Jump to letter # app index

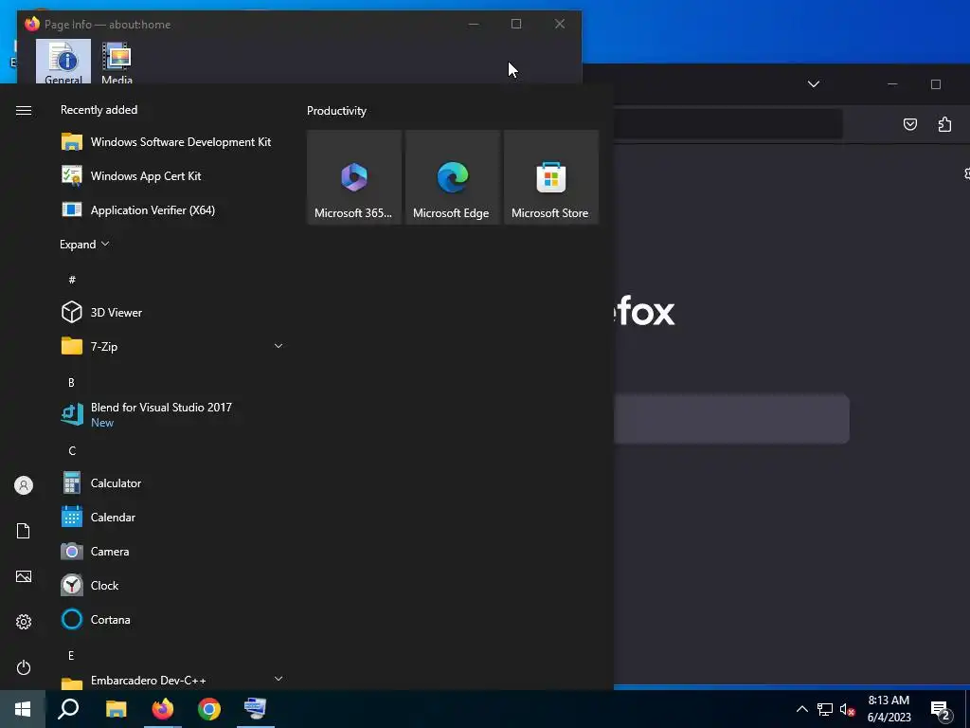coord(72,280)
